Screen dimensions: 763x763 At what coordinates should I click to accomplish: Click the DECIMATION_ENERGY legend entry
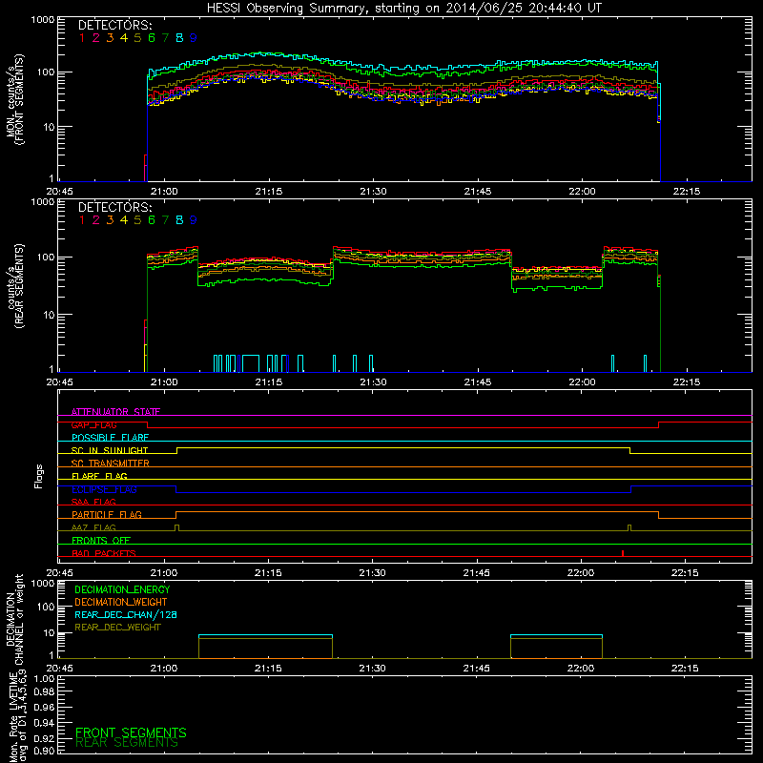click(x=122, y=589)
